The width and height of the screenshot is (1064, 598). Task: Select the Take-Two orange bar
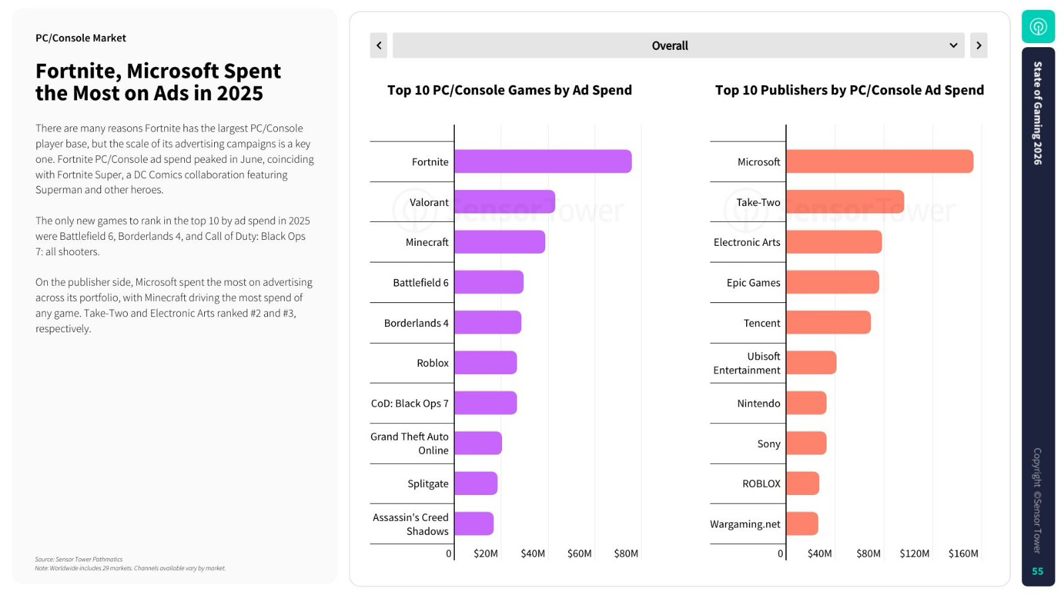[x=845, y=202]
